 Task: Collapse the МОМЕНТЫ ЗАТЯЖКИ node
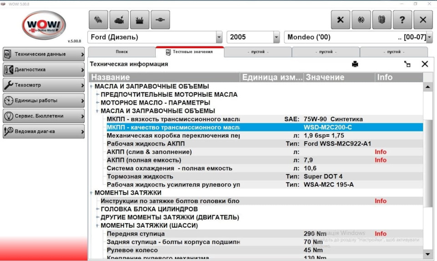pyautogui.click(x=91, y=193)
